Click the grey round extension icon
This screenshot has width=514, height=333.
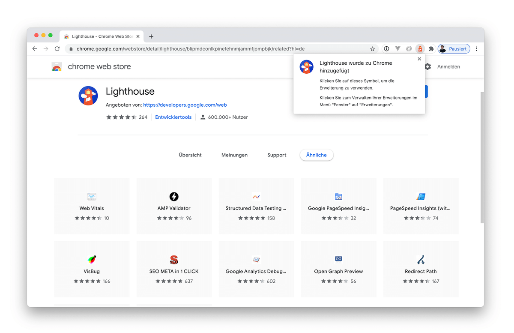coord(409,49)
